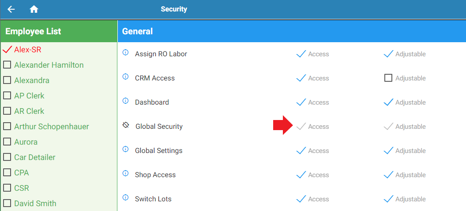Choose the Aurora employee name
Viewport: 466px width, 211px height.
pos(26,142)
